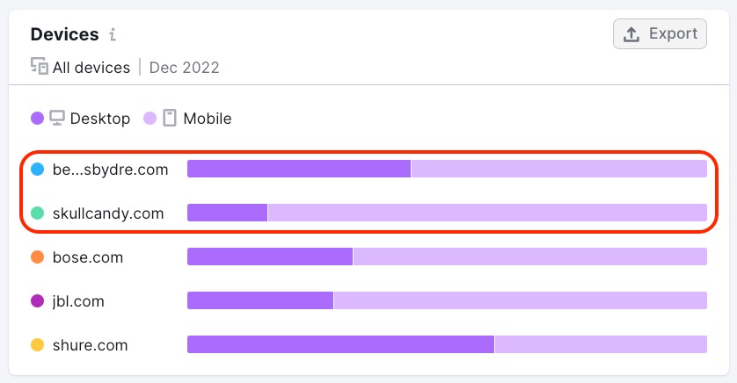Click the blue dot beside be...sbydre.com
The width and height of the screenshot is (737, 383).
coord(37,169)
